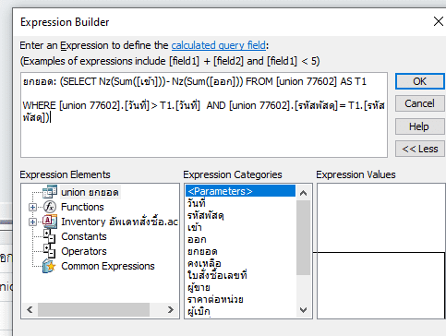Screen dimensions: 446x336
Task: Click the Common Expressions star icon
Action: click(x=49, y=266)
